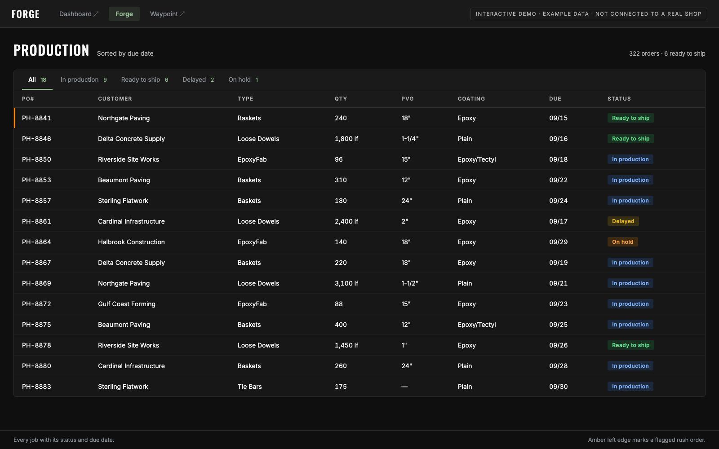Click PVG 1-1/4" cell
This screenshot has width=719, height=449.
click(410, 139)
